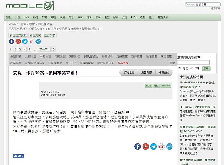224x165 pixels.
Task: Click the 友善列印 button
Action: click(x=146, y=73)
